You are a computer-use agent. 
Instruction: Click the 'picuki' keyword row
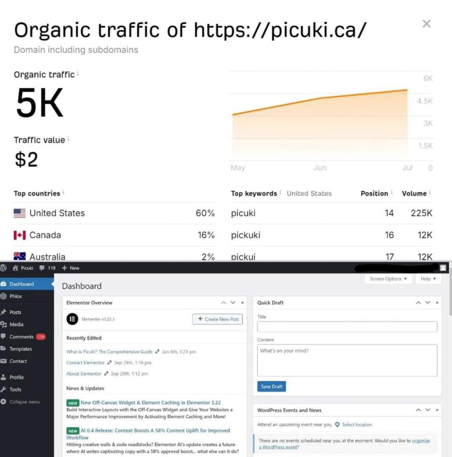[x=332, y=213]
